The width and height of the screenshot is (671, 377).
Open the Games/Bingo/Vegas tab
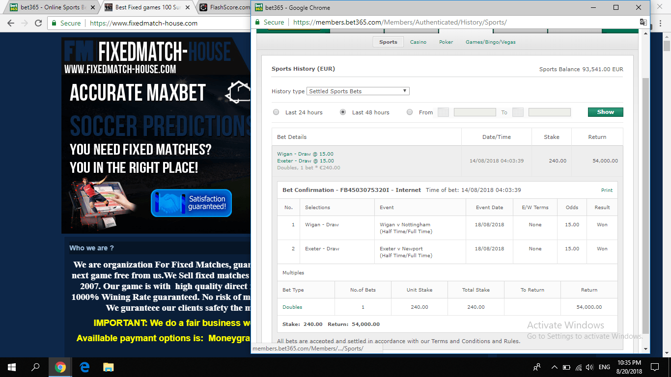pyautogui.click(x=491, y=42)
